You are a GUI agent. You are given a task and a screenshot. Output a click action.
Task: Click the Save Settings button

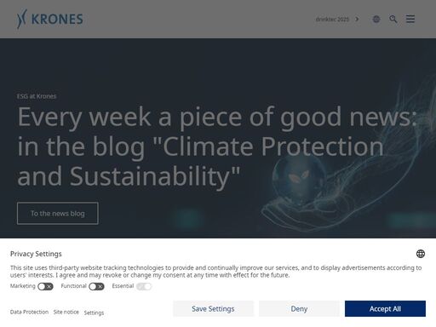[213, 308]
